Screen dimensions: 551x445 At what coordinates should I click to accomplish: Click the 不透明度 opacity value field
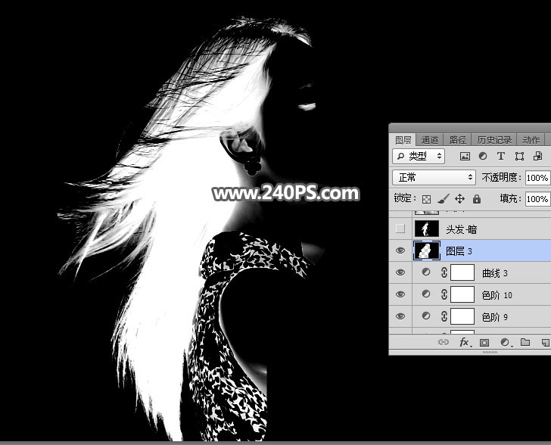pos(537,178)
